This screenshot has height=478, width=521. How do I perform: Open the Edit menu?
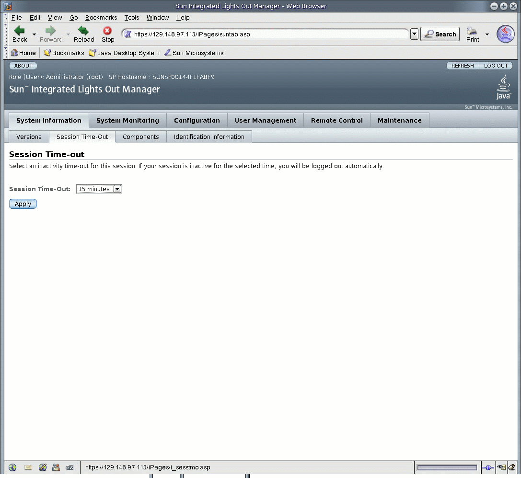(x=35, y=18)
